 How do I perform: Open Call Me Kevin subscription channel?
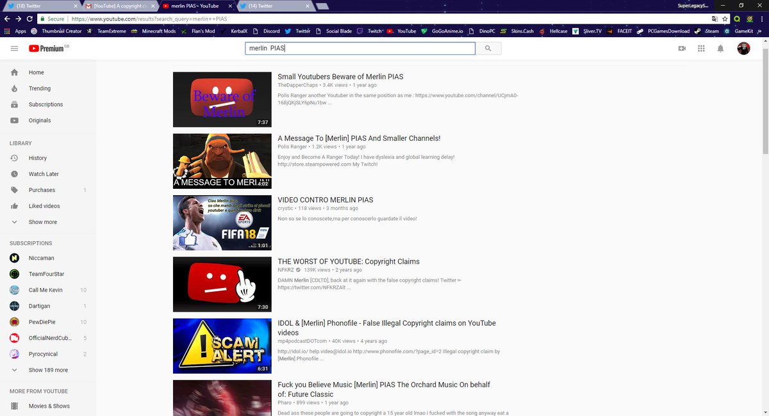[x=48, y=290]
